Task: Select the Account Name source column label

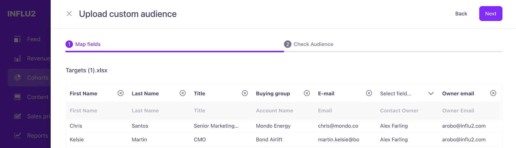Action: 274,110
